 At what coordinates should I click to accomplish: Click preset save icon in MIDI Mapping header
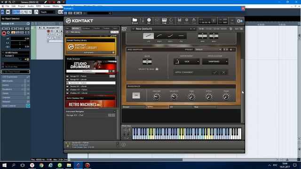click(x=231, y=49)
